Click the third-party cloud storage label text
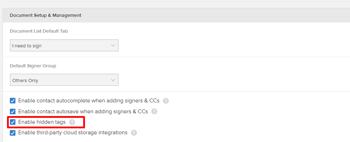This screenshot has height=142, width=350. tap(73, 133)
